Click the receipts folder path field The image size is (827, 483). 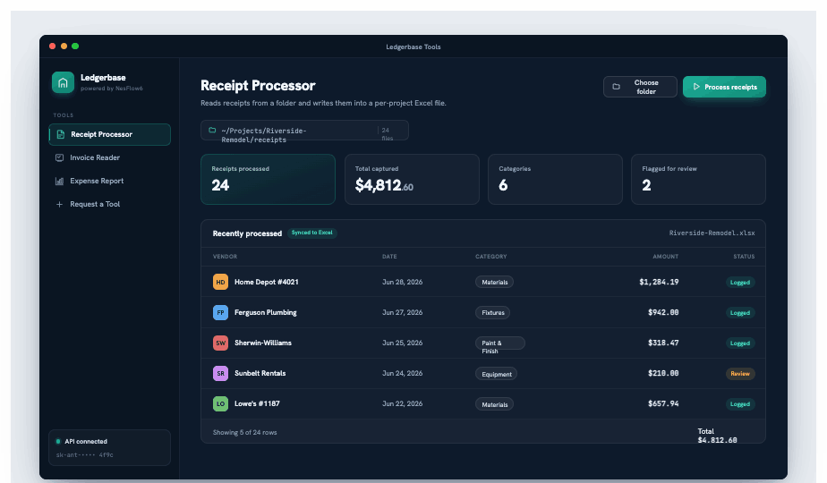(304, 131)
